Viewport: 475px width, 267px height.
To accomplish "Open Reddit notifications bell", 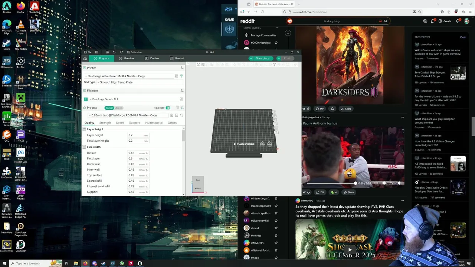I will (x=458, y=21).
